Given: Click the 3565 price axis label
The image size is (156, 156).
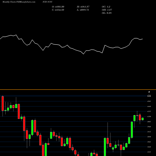Looking at the screenshot, I should 149,142.
